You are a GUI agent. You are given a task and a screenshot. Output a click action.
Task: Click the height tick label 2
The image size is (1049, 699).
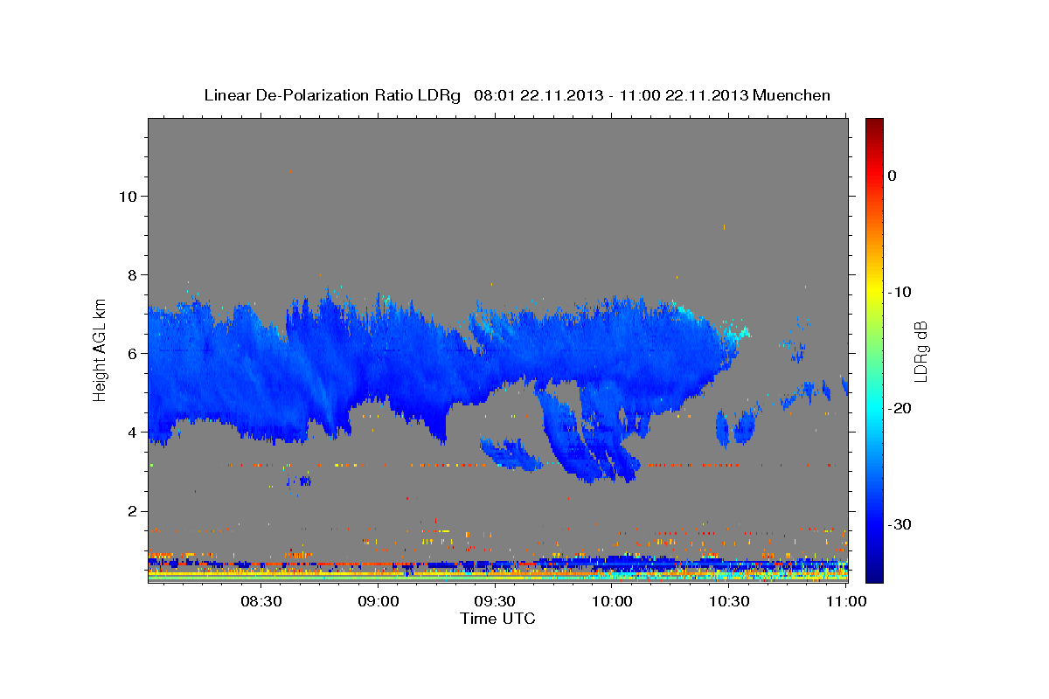pyautogui.click(x=131, y=510)
